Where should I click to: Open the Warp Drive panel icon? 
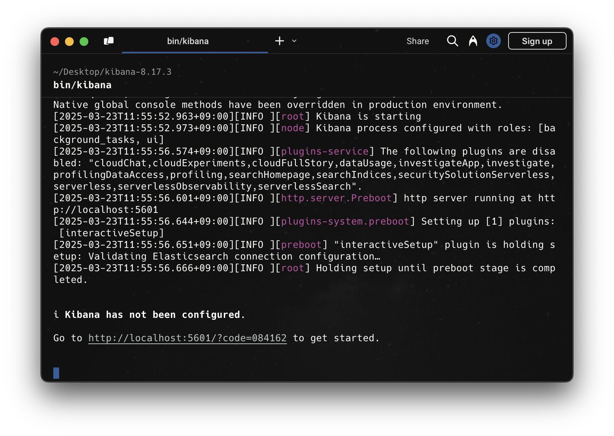[109, 41]
